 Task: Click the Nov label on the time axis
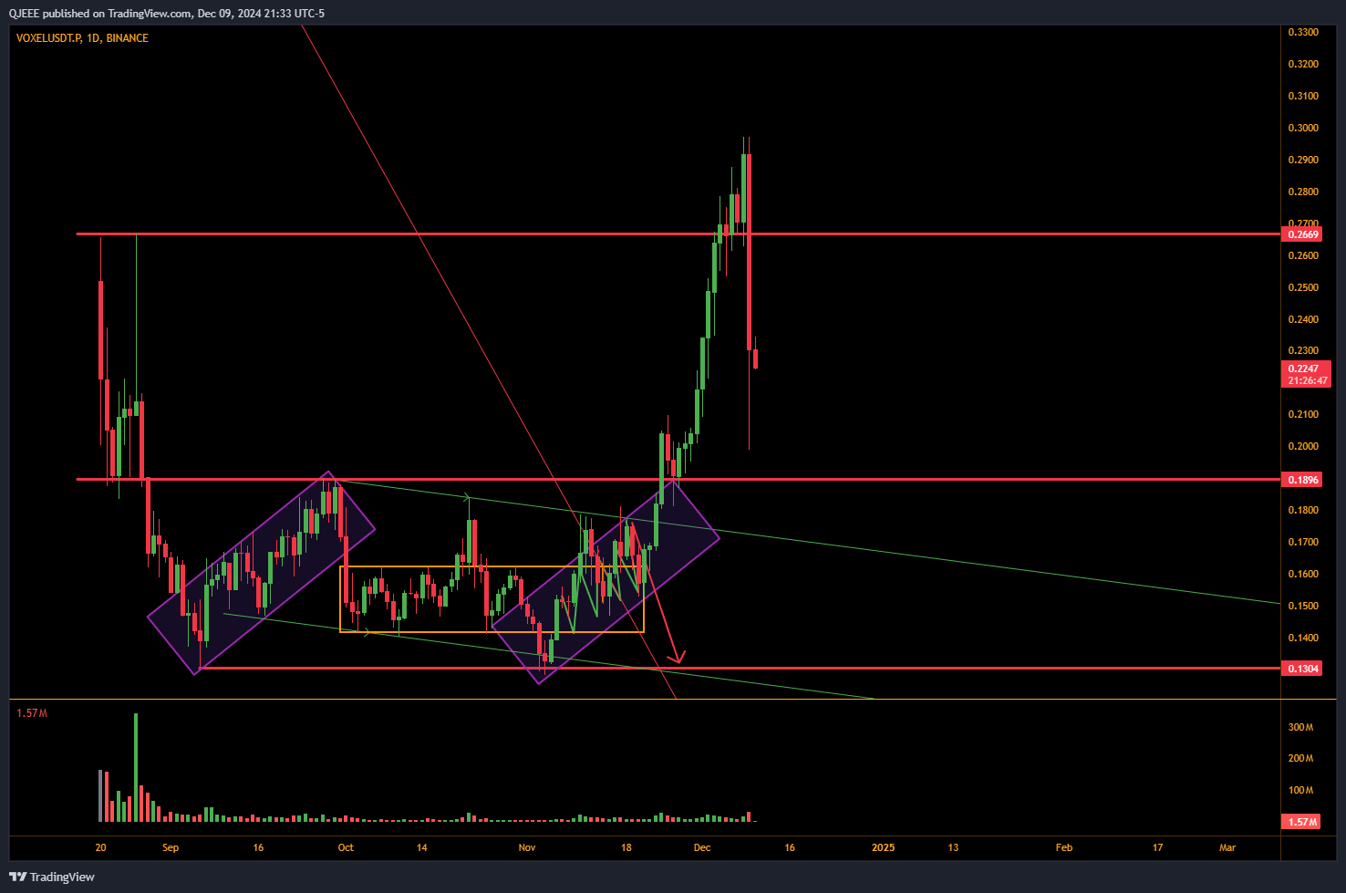(x=527, y=847)
